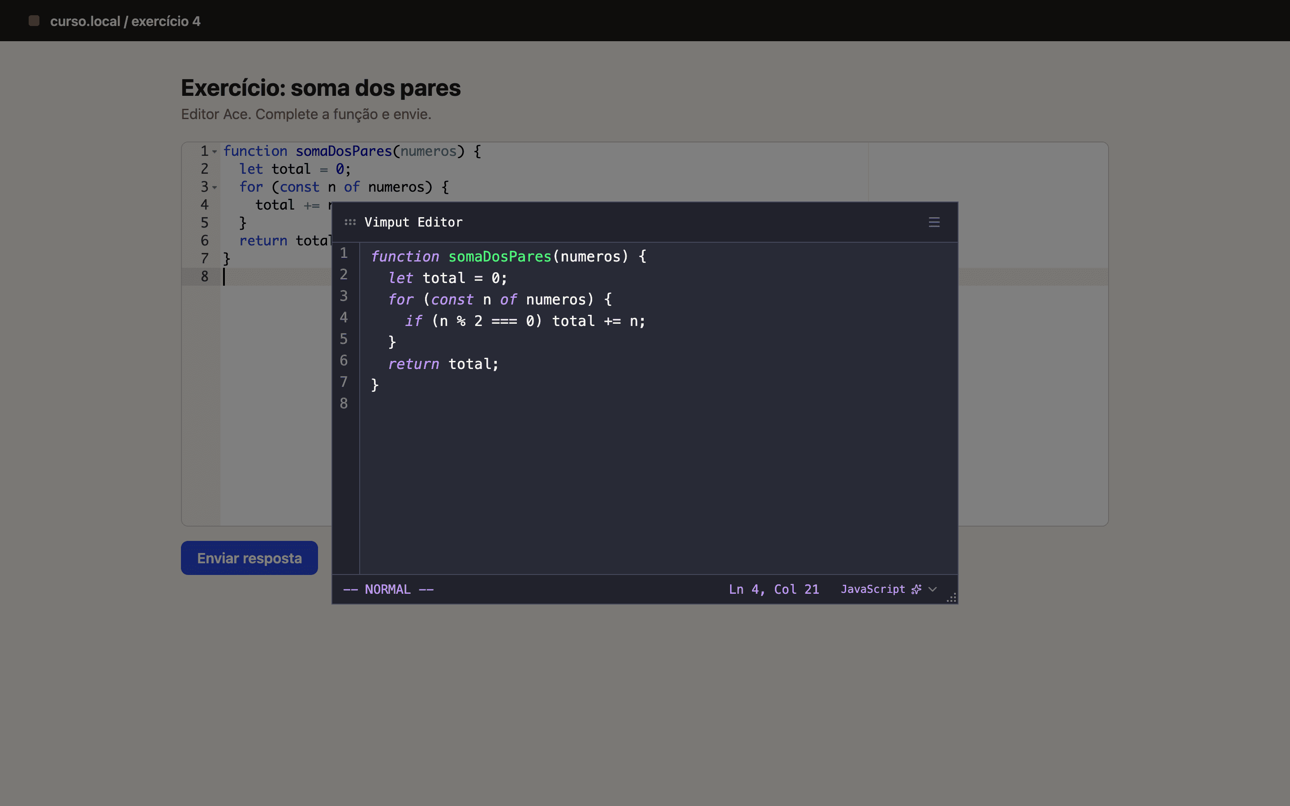The image size is (1290, 806).
Task: Click the resize grip in Vimput corner
Action: click(x=951, y=598)
